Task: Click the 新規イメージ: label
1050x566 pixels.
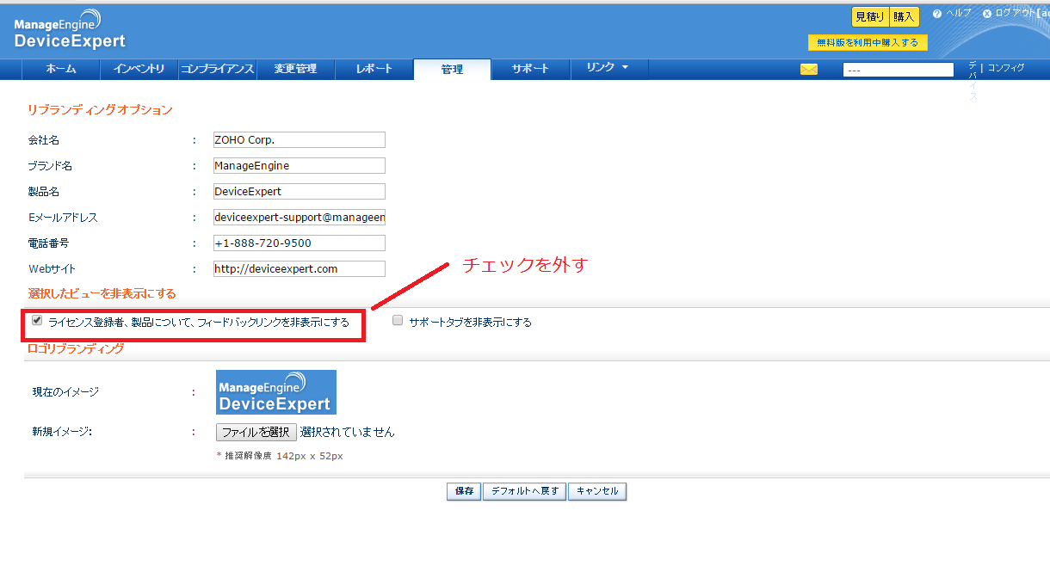Action: tap(62, 431)
